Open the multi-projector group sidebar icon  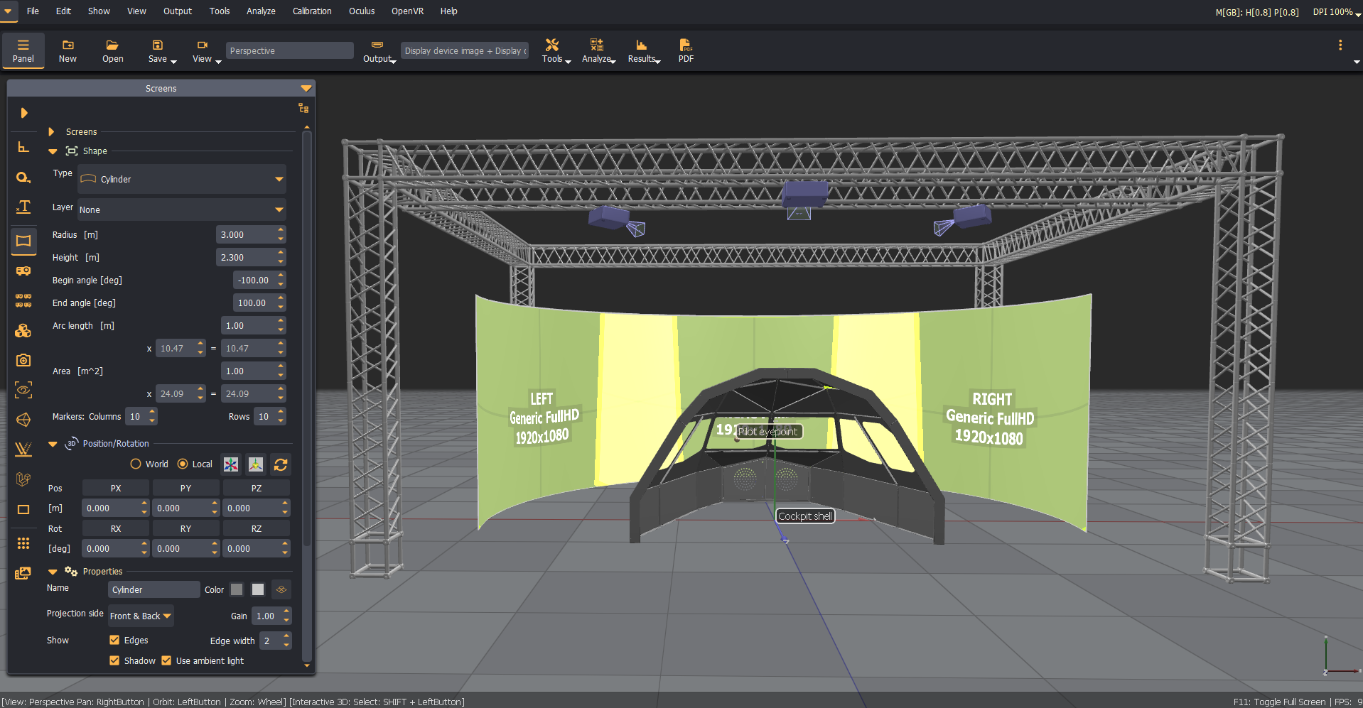pyautogui.click(x=23, y=300)
